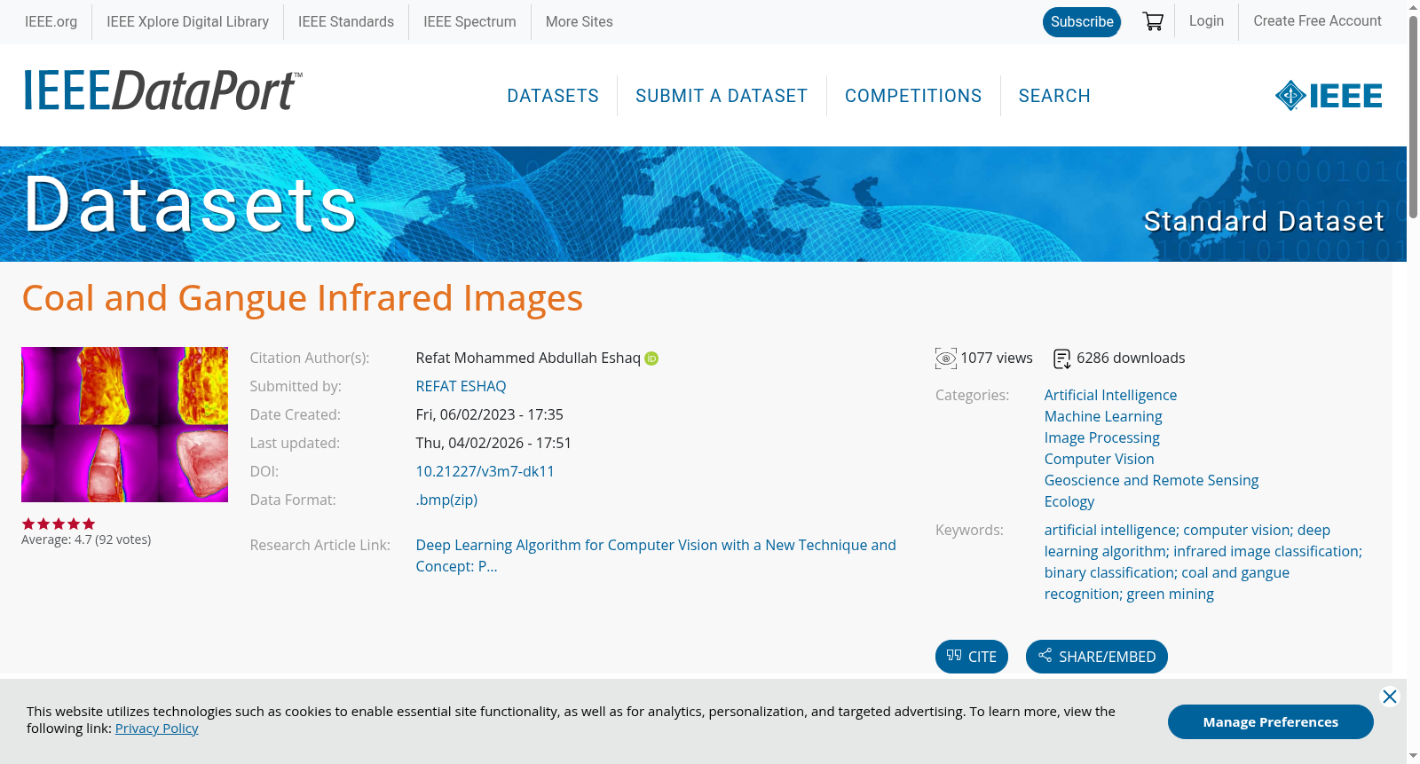This screenshot has width=1420, height=764.
Task: Click the binary classification keyword
Action: (1109, 572)
